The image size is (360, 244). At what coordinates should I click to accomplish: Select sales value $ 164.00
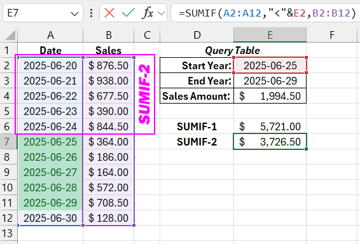pyautogui.click(x=108, y=172)
